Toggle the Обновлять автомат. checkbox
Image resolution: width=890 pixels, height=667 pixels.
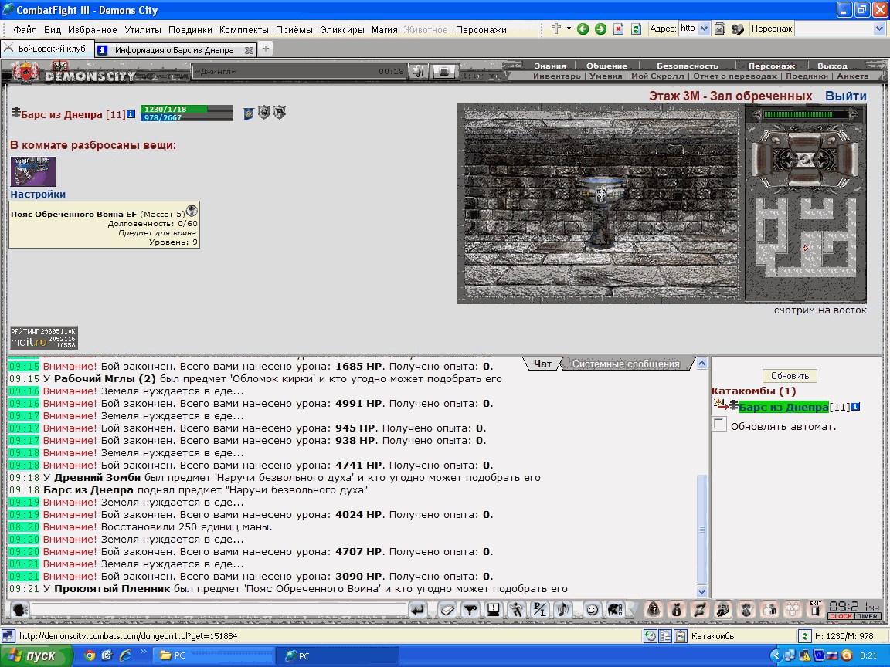pyautogui.click(x=720, y=425)
